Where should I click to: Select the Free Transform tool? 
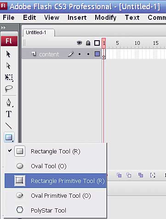tap(9, 78)
